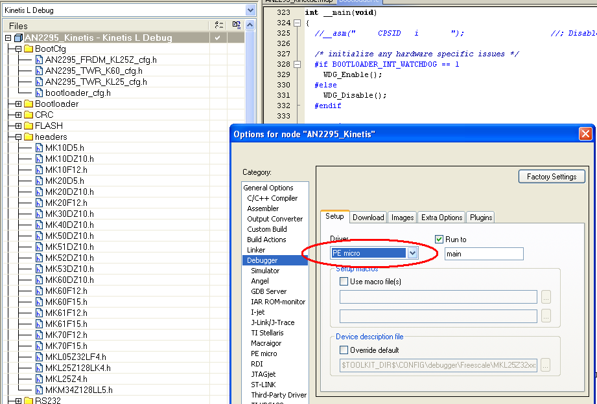The image size is (597, 404).
Task: Click the file icon of bootloader_cfg.h
Action: (39, 93)
